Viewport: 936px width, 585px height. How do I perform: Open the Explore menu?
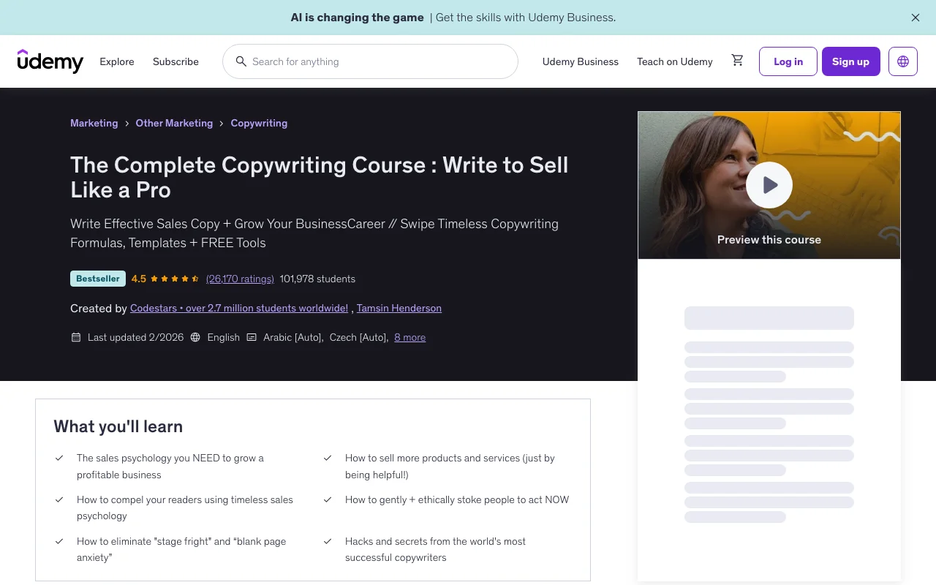(x=117, y=61)
